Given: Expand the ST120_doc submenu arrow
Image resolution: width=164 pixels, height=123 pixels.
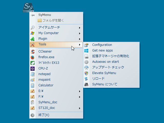Looking at the screenshot, I should (x=80, y=108).
